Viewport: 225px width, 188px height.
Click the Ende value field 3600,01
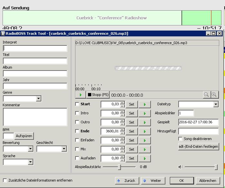tap(111, 131)
